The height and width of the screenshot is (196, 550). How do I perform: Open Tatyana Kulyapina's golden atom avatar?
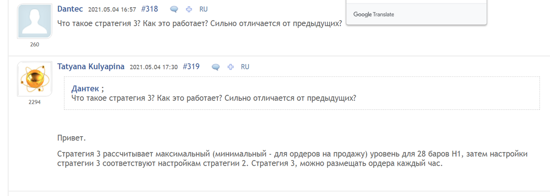click(x=35, y=79)
